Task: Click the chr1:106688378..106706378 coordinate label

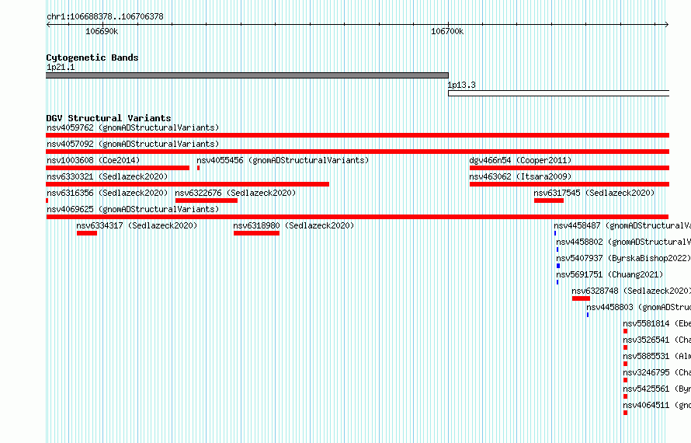Action: (105, 16)
